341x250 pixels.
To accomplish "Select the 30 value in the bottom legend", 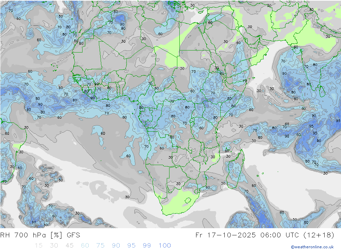I will pyautogui.click(x=54, y=246).
